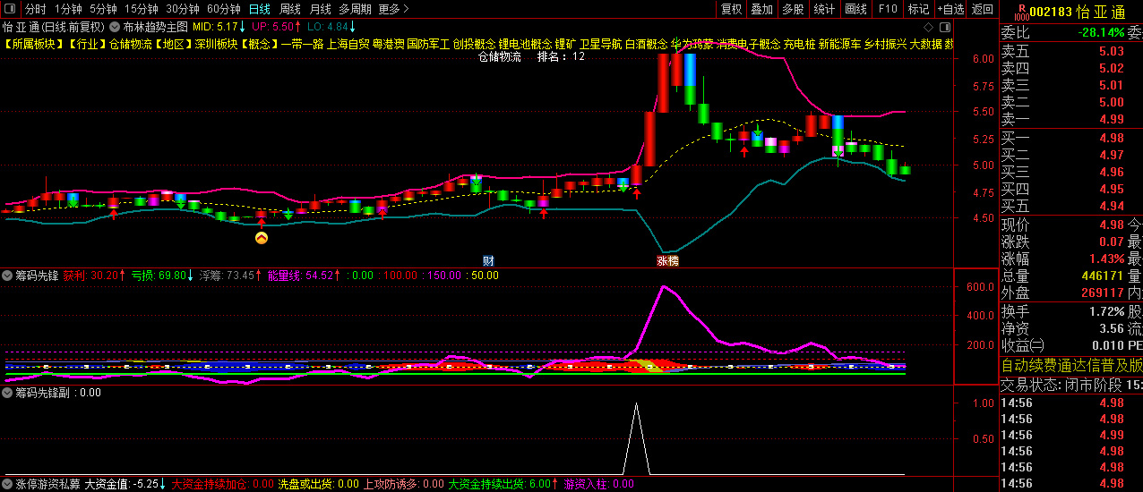The height and width of the screenshot is (492, 1143).
Task: Switch to the 周线 weekly period tab
Action: point(290,9)
